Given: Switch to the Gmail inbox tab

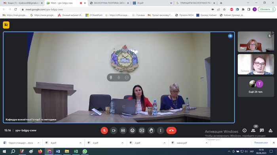Looking at the screenshot, I should coord(23,3).
